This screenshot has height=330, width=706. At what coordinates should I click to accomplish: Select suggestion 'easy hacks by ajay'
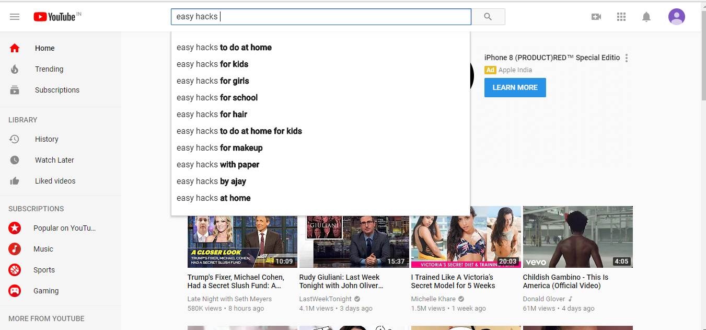[x=320, y=181]
